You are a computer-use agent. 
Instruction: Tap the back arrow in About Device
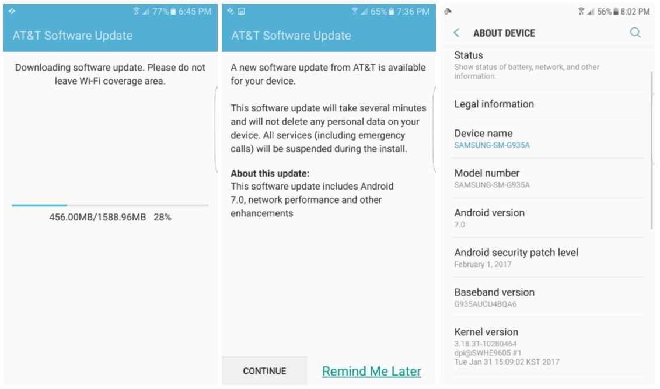coord(456,33)
